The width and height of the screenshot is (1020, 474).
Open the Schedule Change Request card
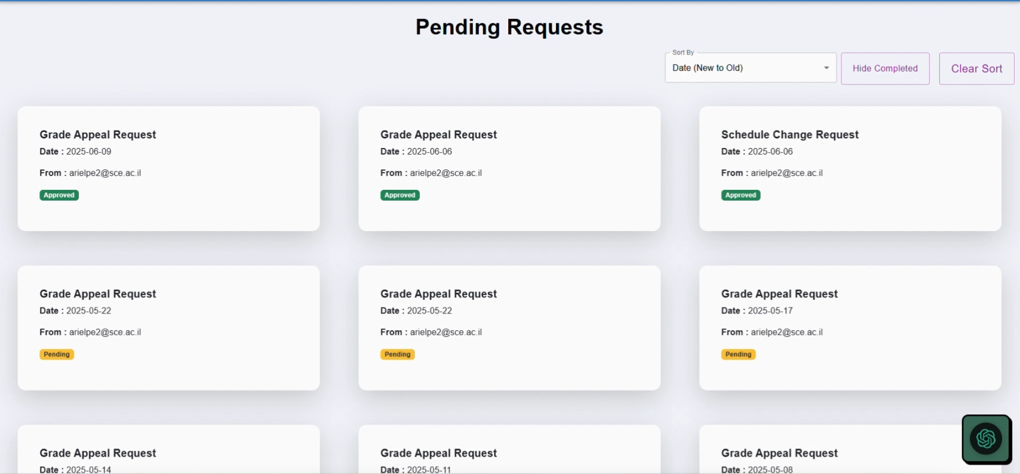(x=849, y=168)
